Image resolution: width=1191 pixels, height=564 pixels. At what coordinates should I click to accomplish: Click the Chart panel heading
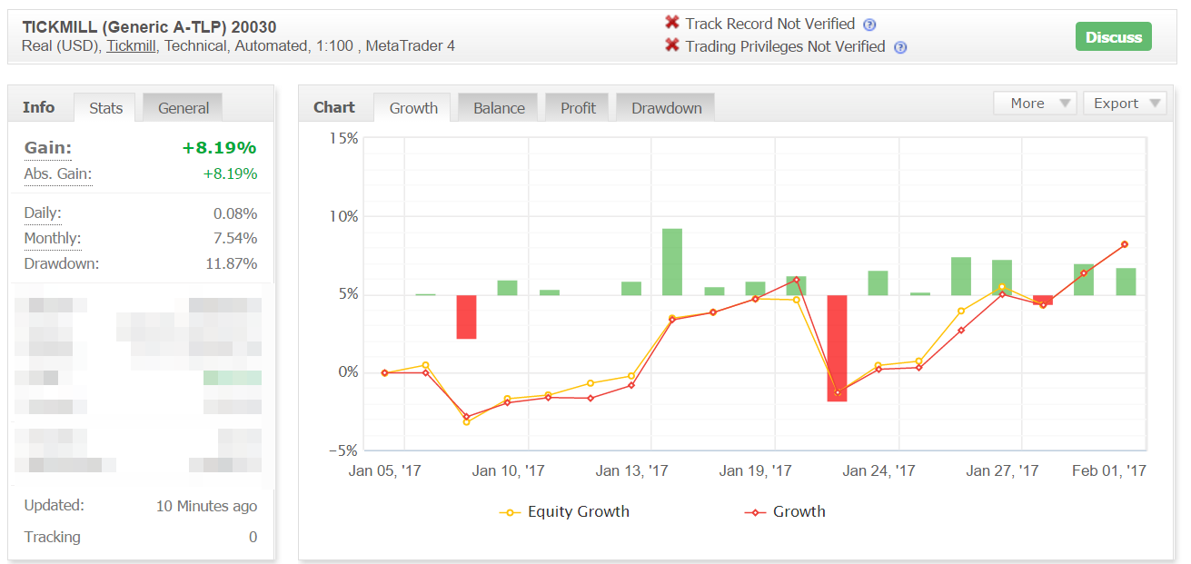tap(334, 107)
